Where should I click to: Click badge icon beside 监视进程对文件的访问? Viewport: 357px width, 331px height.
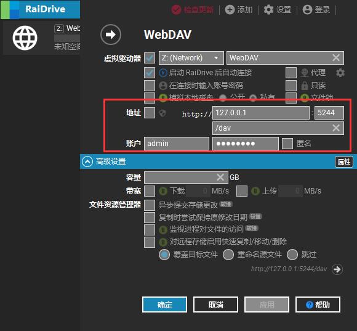[163, 229]
